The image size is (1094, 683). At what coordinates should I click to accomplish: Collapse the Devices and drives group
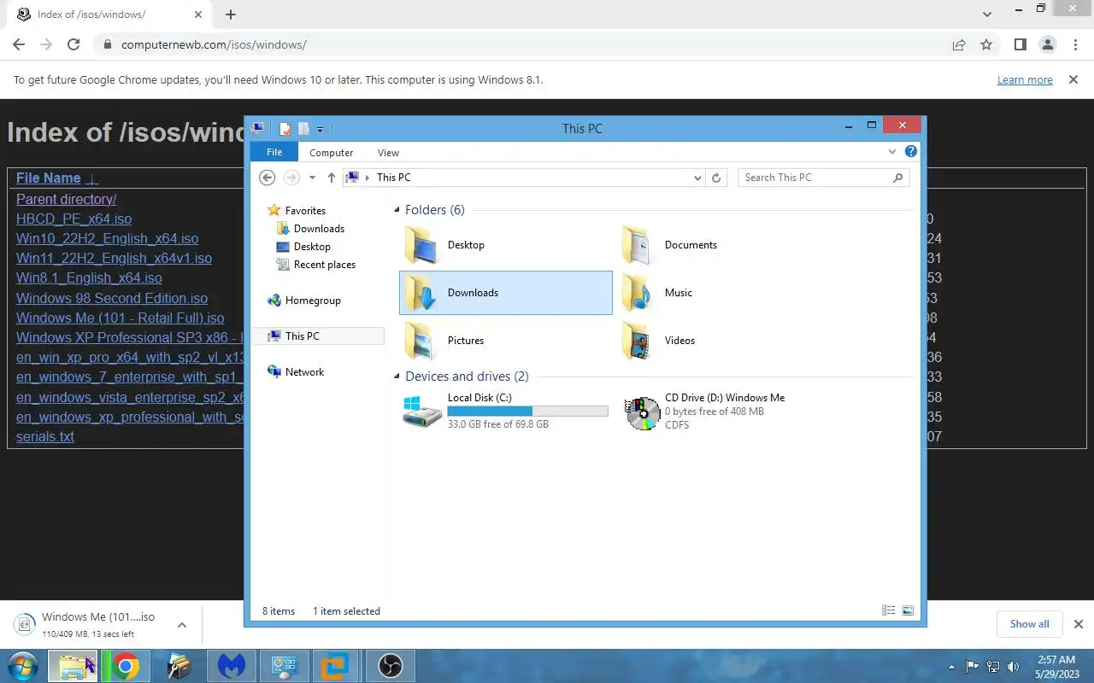point(397,377)
